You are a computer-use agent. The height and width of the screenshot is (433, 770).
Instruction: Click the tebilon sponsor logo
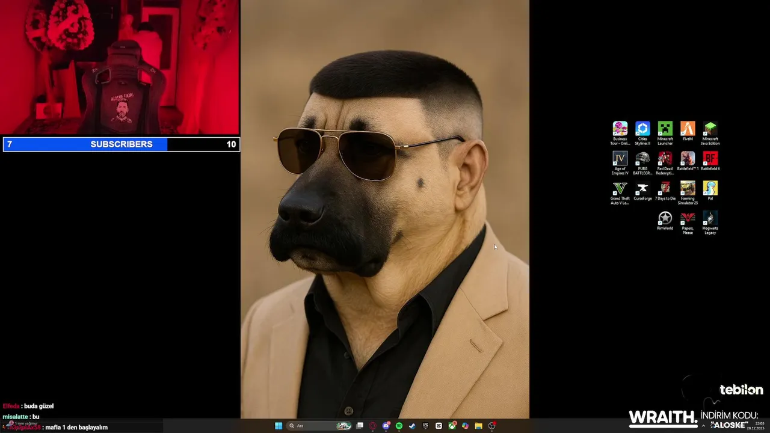(741, 390)
